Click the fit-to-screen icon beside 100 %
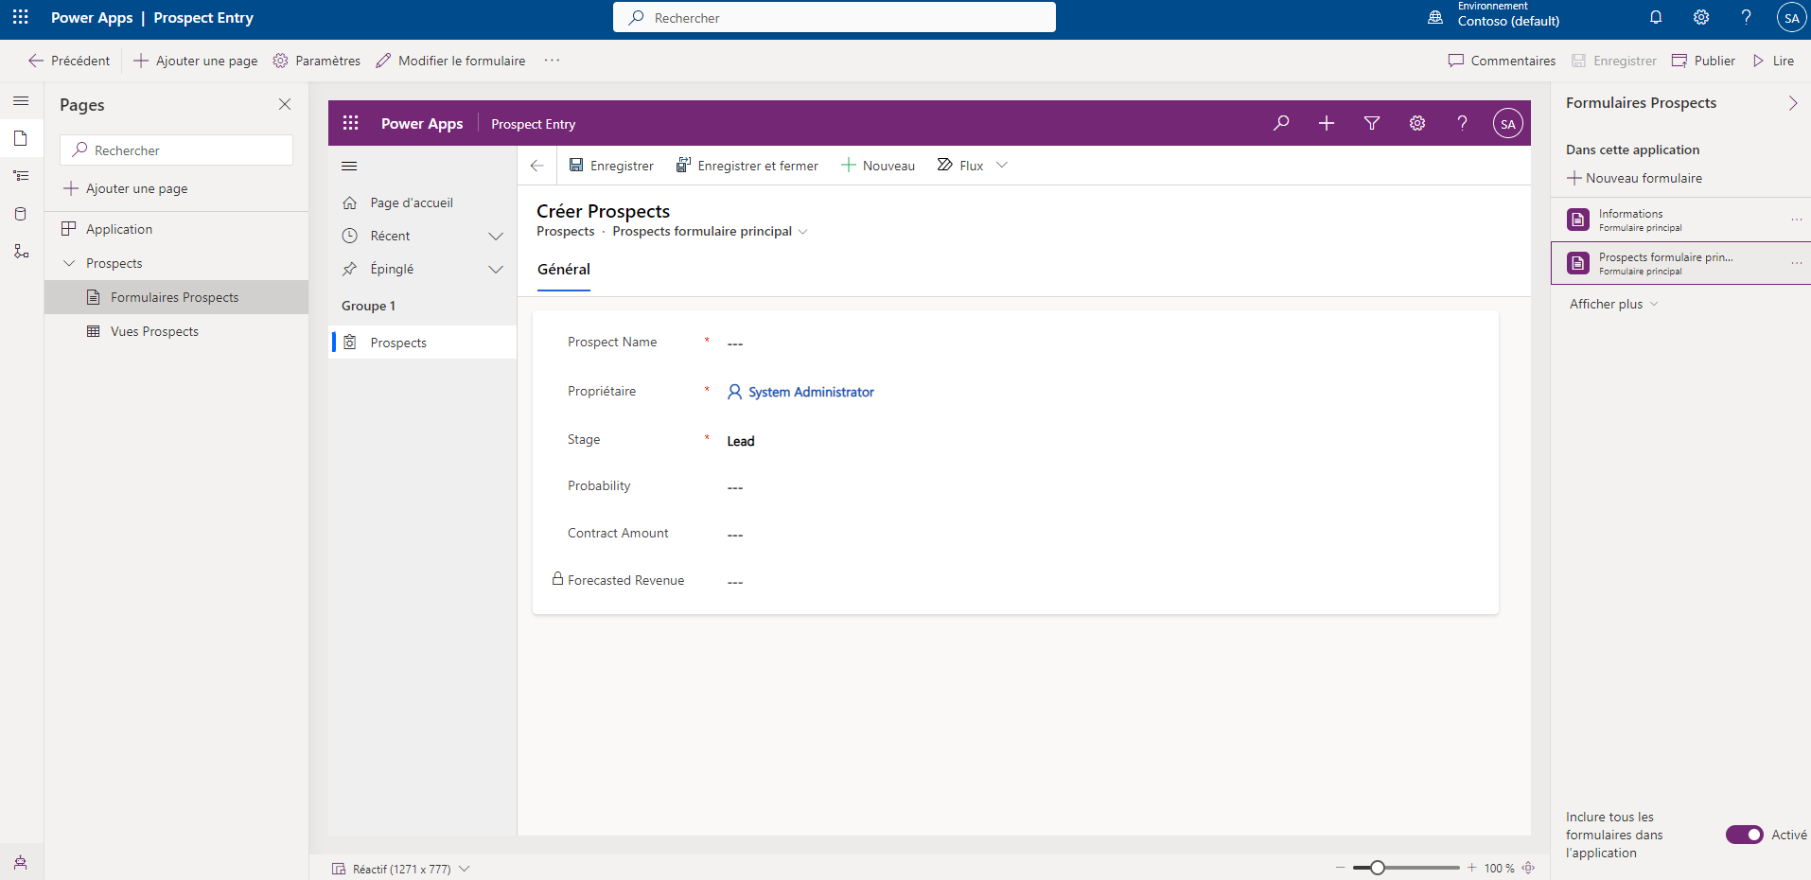Screen dimensions: 1811x880 click(1528, 868)
